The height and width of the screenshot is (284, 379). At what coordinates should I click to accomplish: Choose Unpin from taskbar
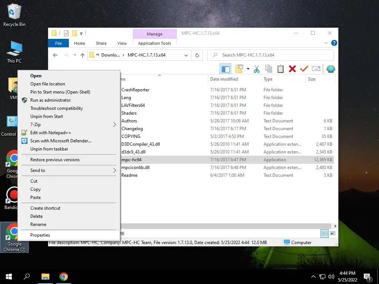click(69, 149)
